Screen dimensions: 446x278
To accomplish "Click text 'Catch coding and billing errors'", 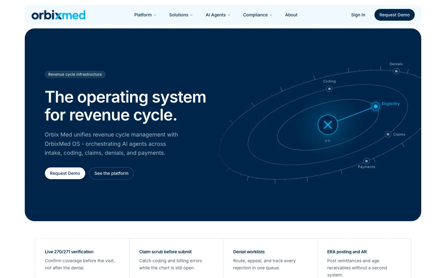I will click(171, 261).
